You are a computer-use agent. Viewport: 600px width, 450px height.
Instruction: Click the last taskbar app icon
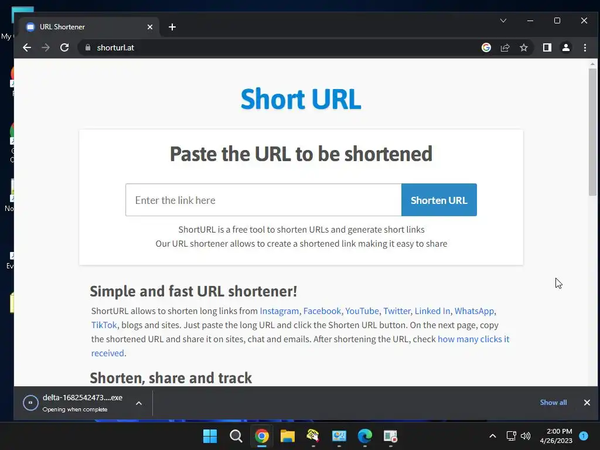(390, 436)
